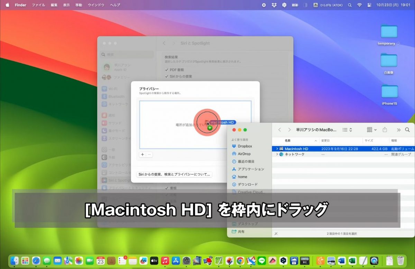Open Google Chrome from the Dock
The image size is (415, 269).
[x=240, y=260]
